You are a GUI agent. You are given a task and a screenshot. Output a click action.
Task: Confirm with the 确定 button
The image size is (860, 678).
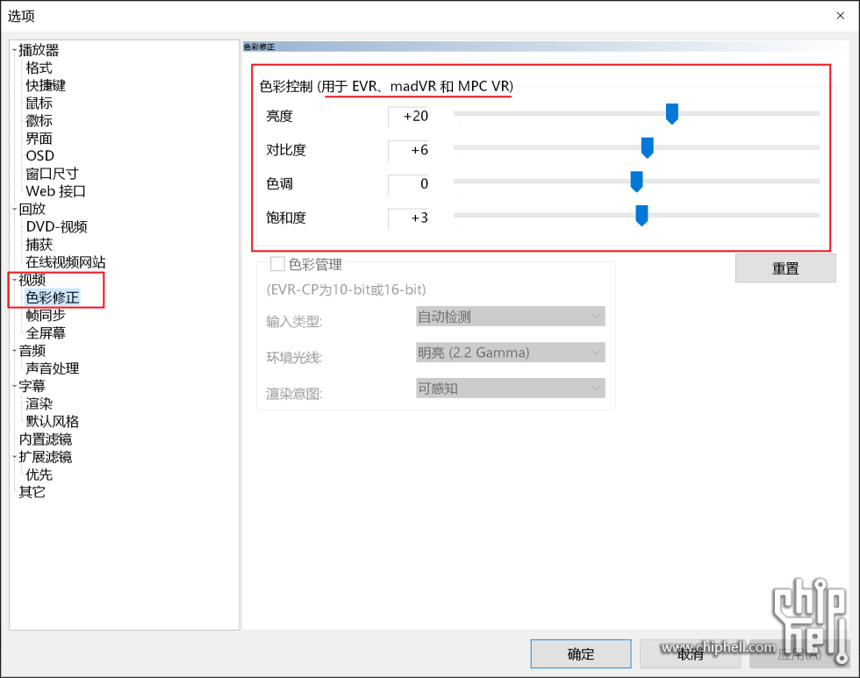point(580,653)
